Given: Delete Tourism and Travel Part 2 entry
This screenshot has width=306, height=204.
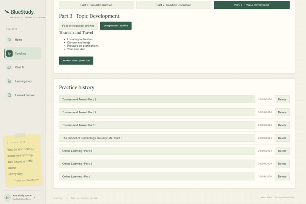Looking at the screenshot, I should [282, 112].
